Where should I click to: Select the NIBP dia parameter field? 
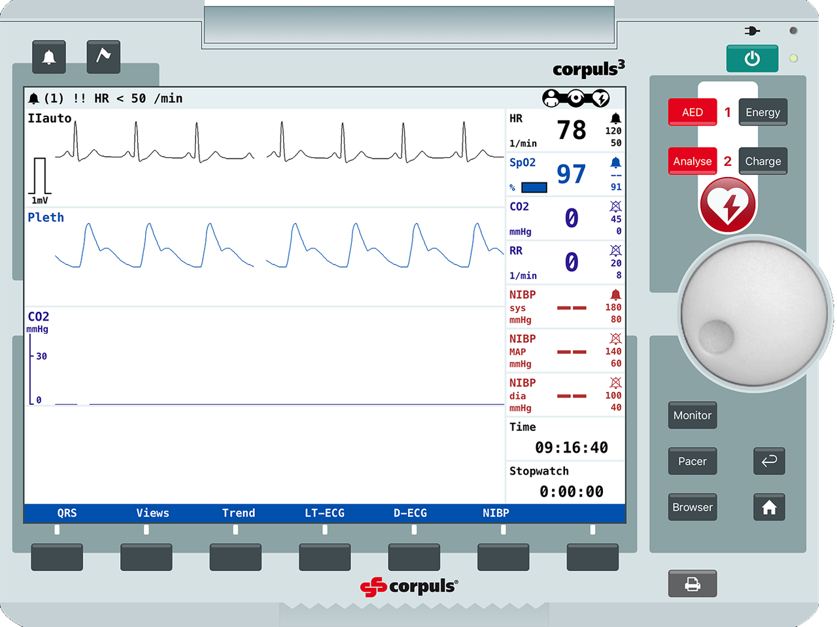point(566,394)
